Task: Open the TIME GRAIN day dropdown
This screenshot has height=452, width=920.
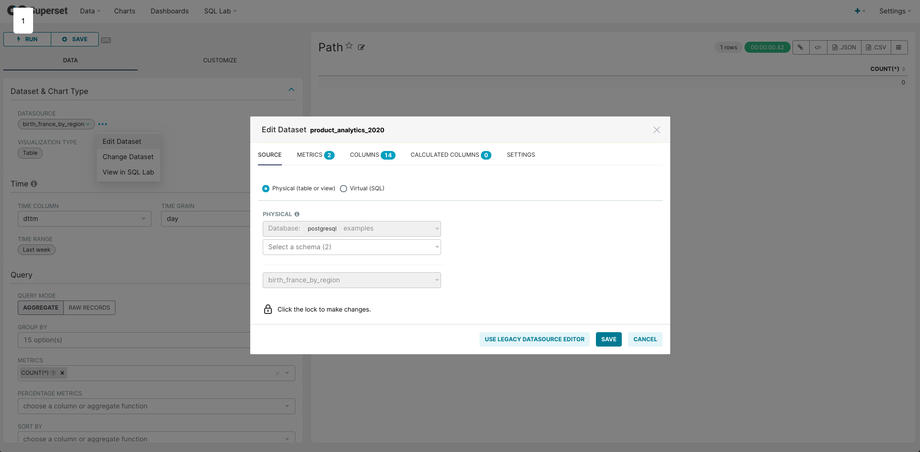Action: click(206, 219)
